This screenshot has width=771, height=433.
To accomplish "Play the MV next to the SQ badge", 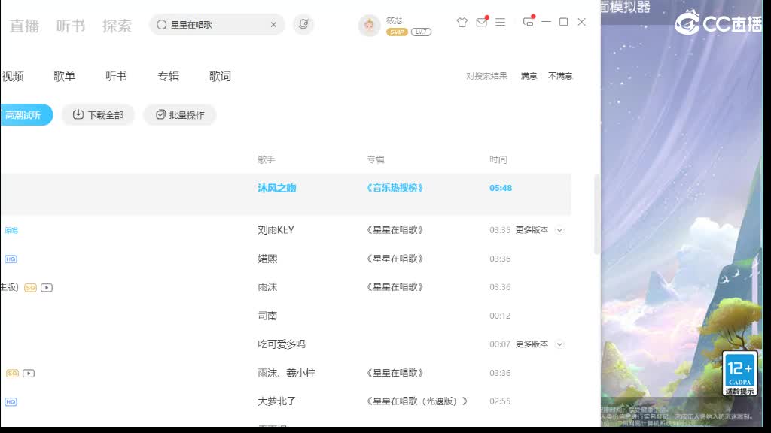I will pyautogui.click(x=45, y=287).
